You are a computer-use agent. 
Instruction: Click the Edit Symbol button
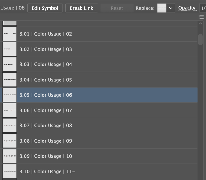coord(45,8)
